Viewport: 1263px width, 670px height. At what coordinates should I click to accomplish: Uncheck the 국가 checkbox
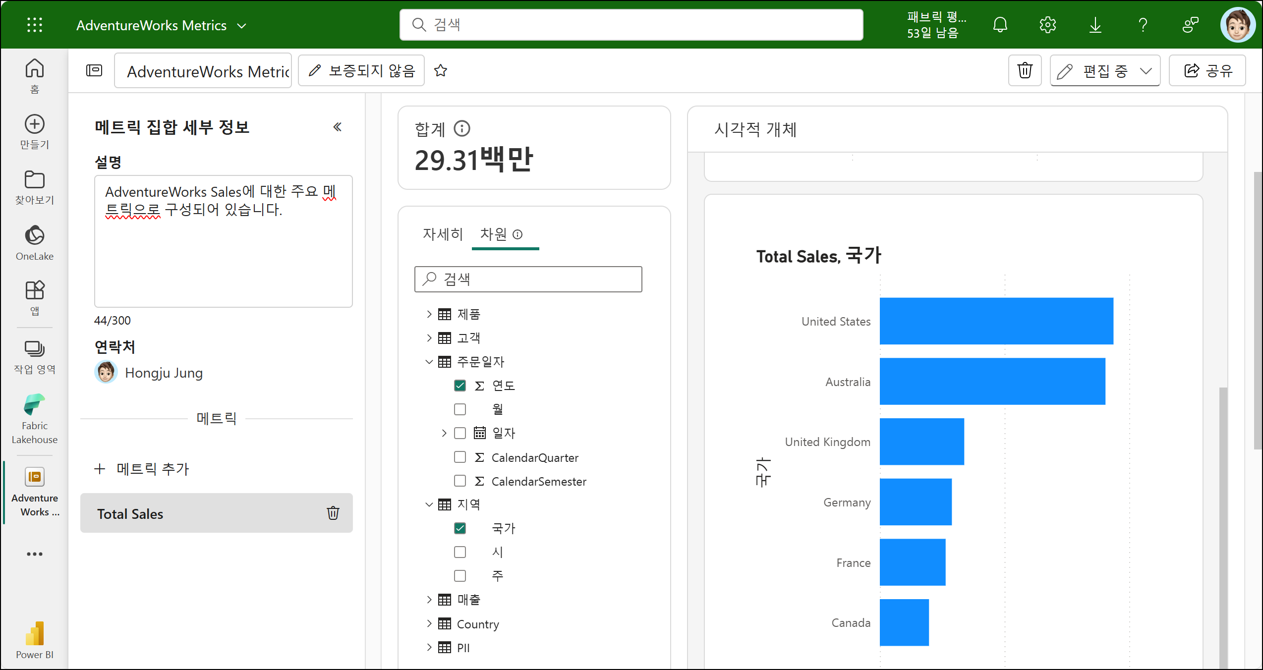point(460,528)
